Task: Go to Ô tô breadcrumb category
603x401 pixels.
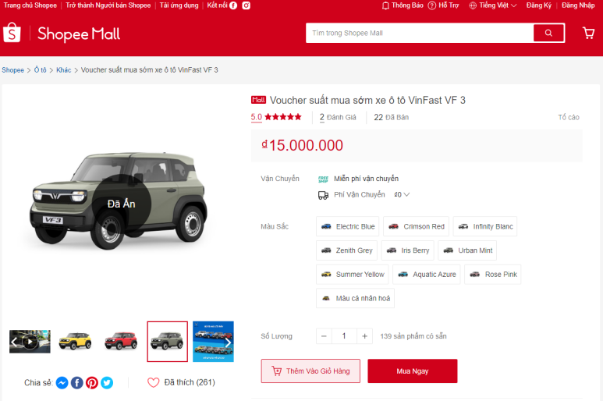Action: (x=40, y=70)
